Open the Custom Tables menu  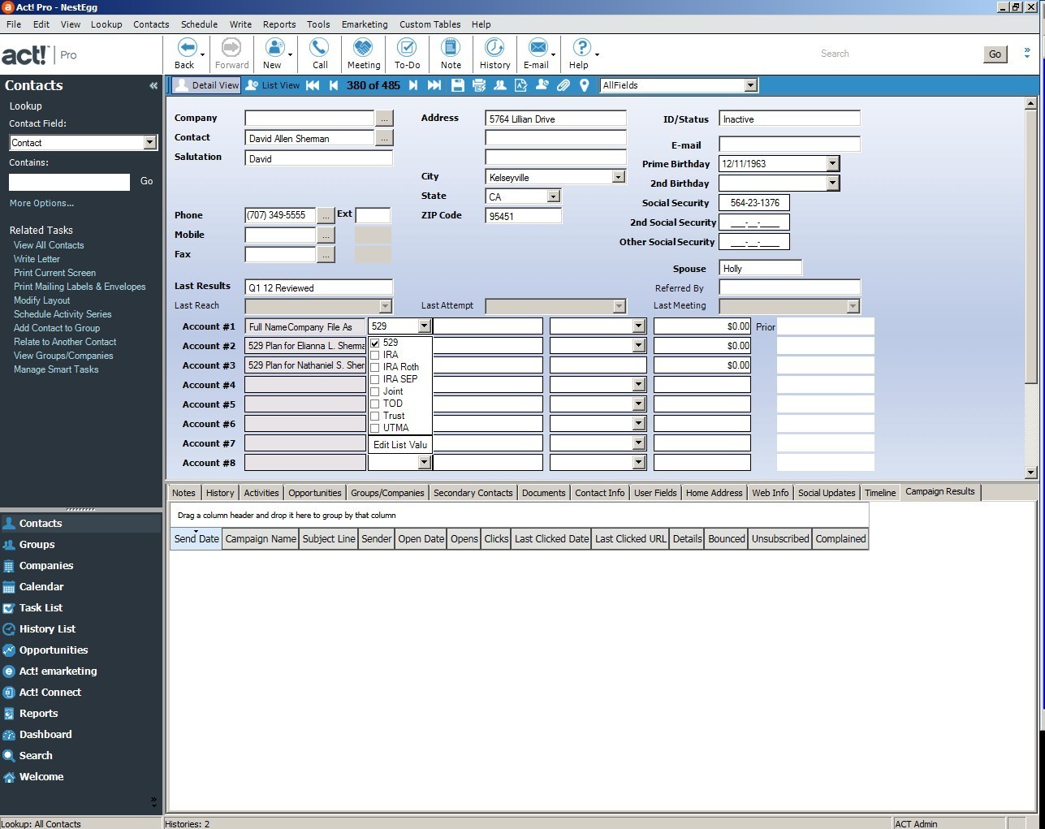tap(430, 24)
